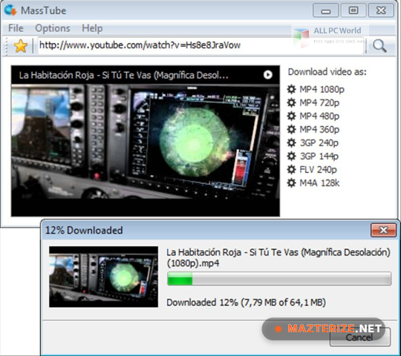The width and height of the screenshot is (401, 356).
Task: Close the MassTube main window
Action: [x=381, y=10]
